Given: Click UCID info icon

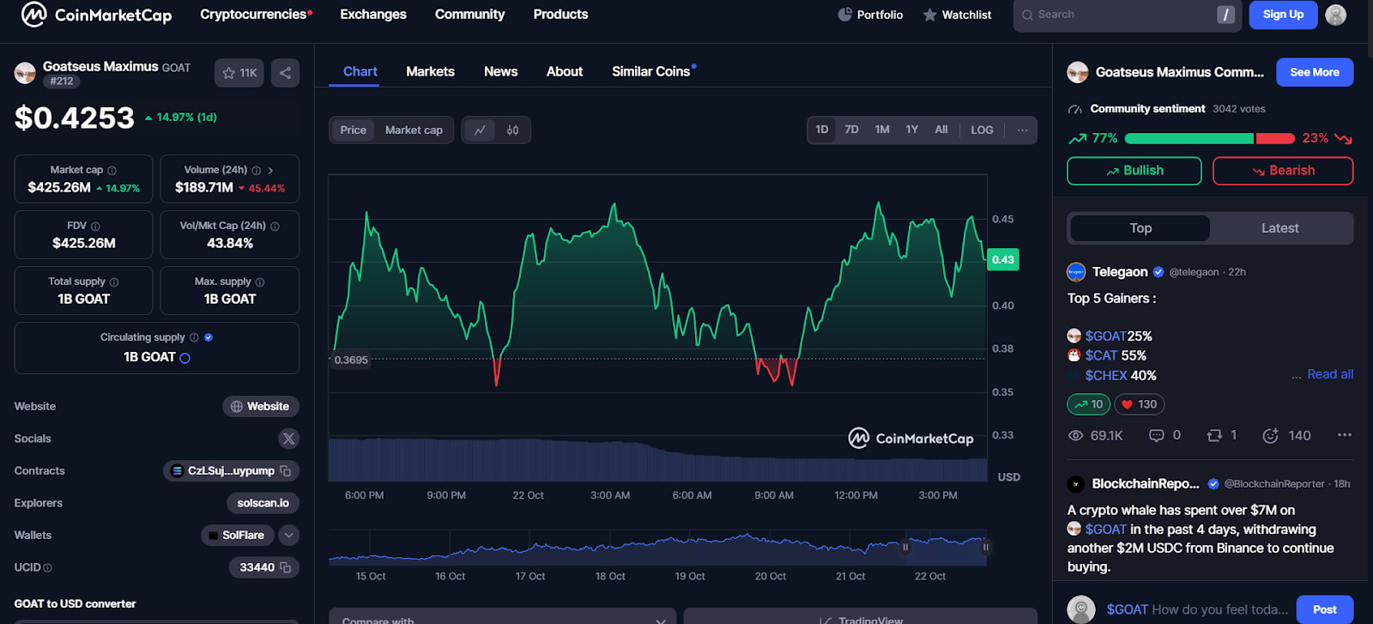Looking at the screenshot, I should 47,568.
